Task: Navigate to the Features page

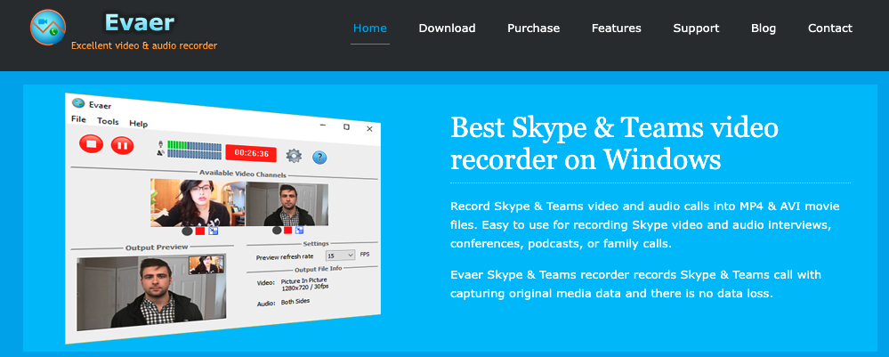Action: coord(617,28)
